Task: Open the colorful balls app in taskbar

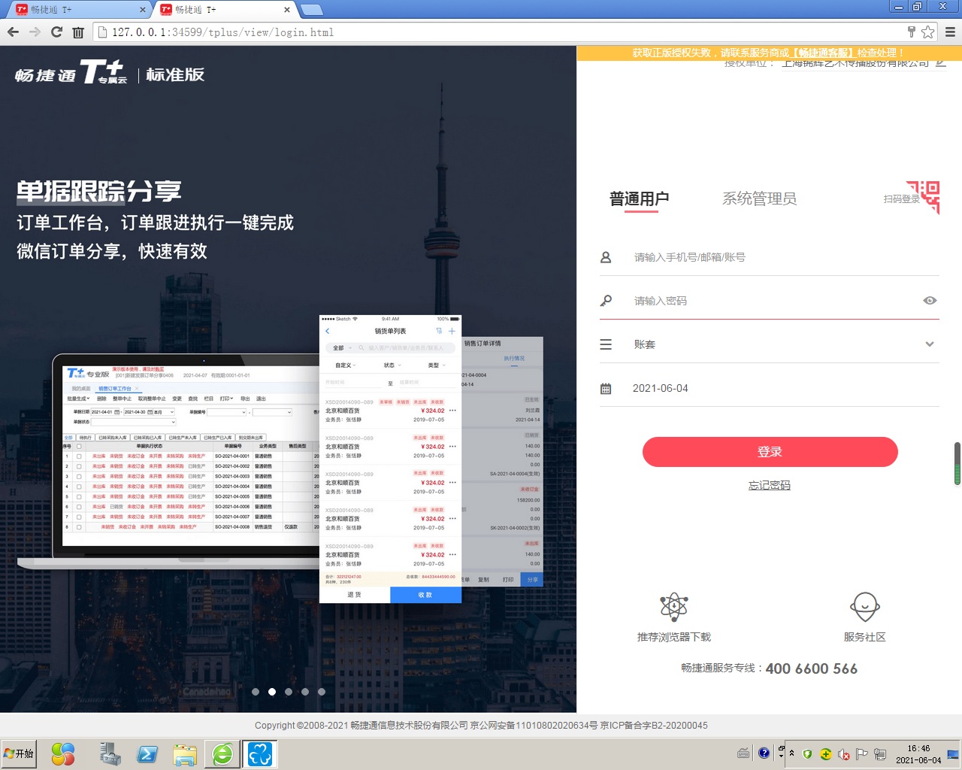Action: tap(63, 754)
